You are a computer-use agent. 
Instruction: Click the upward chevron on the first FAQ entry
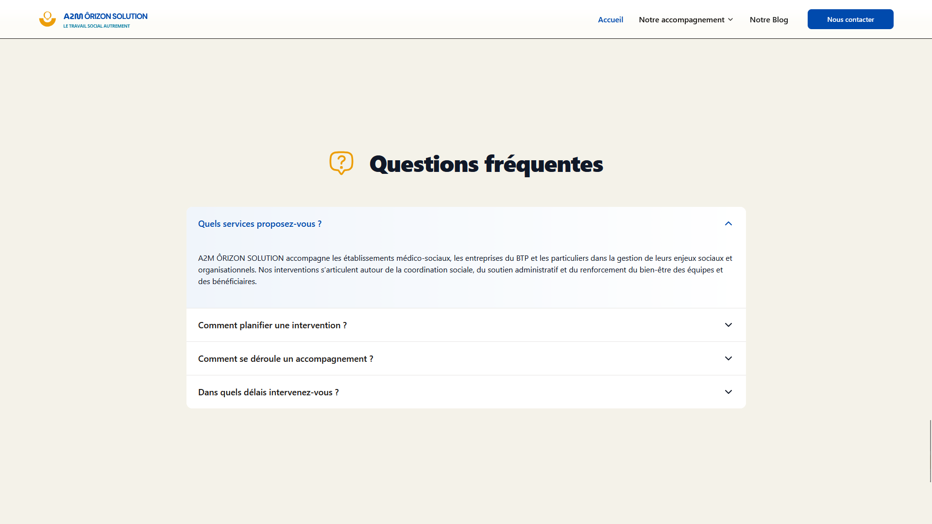coord(728,223)
